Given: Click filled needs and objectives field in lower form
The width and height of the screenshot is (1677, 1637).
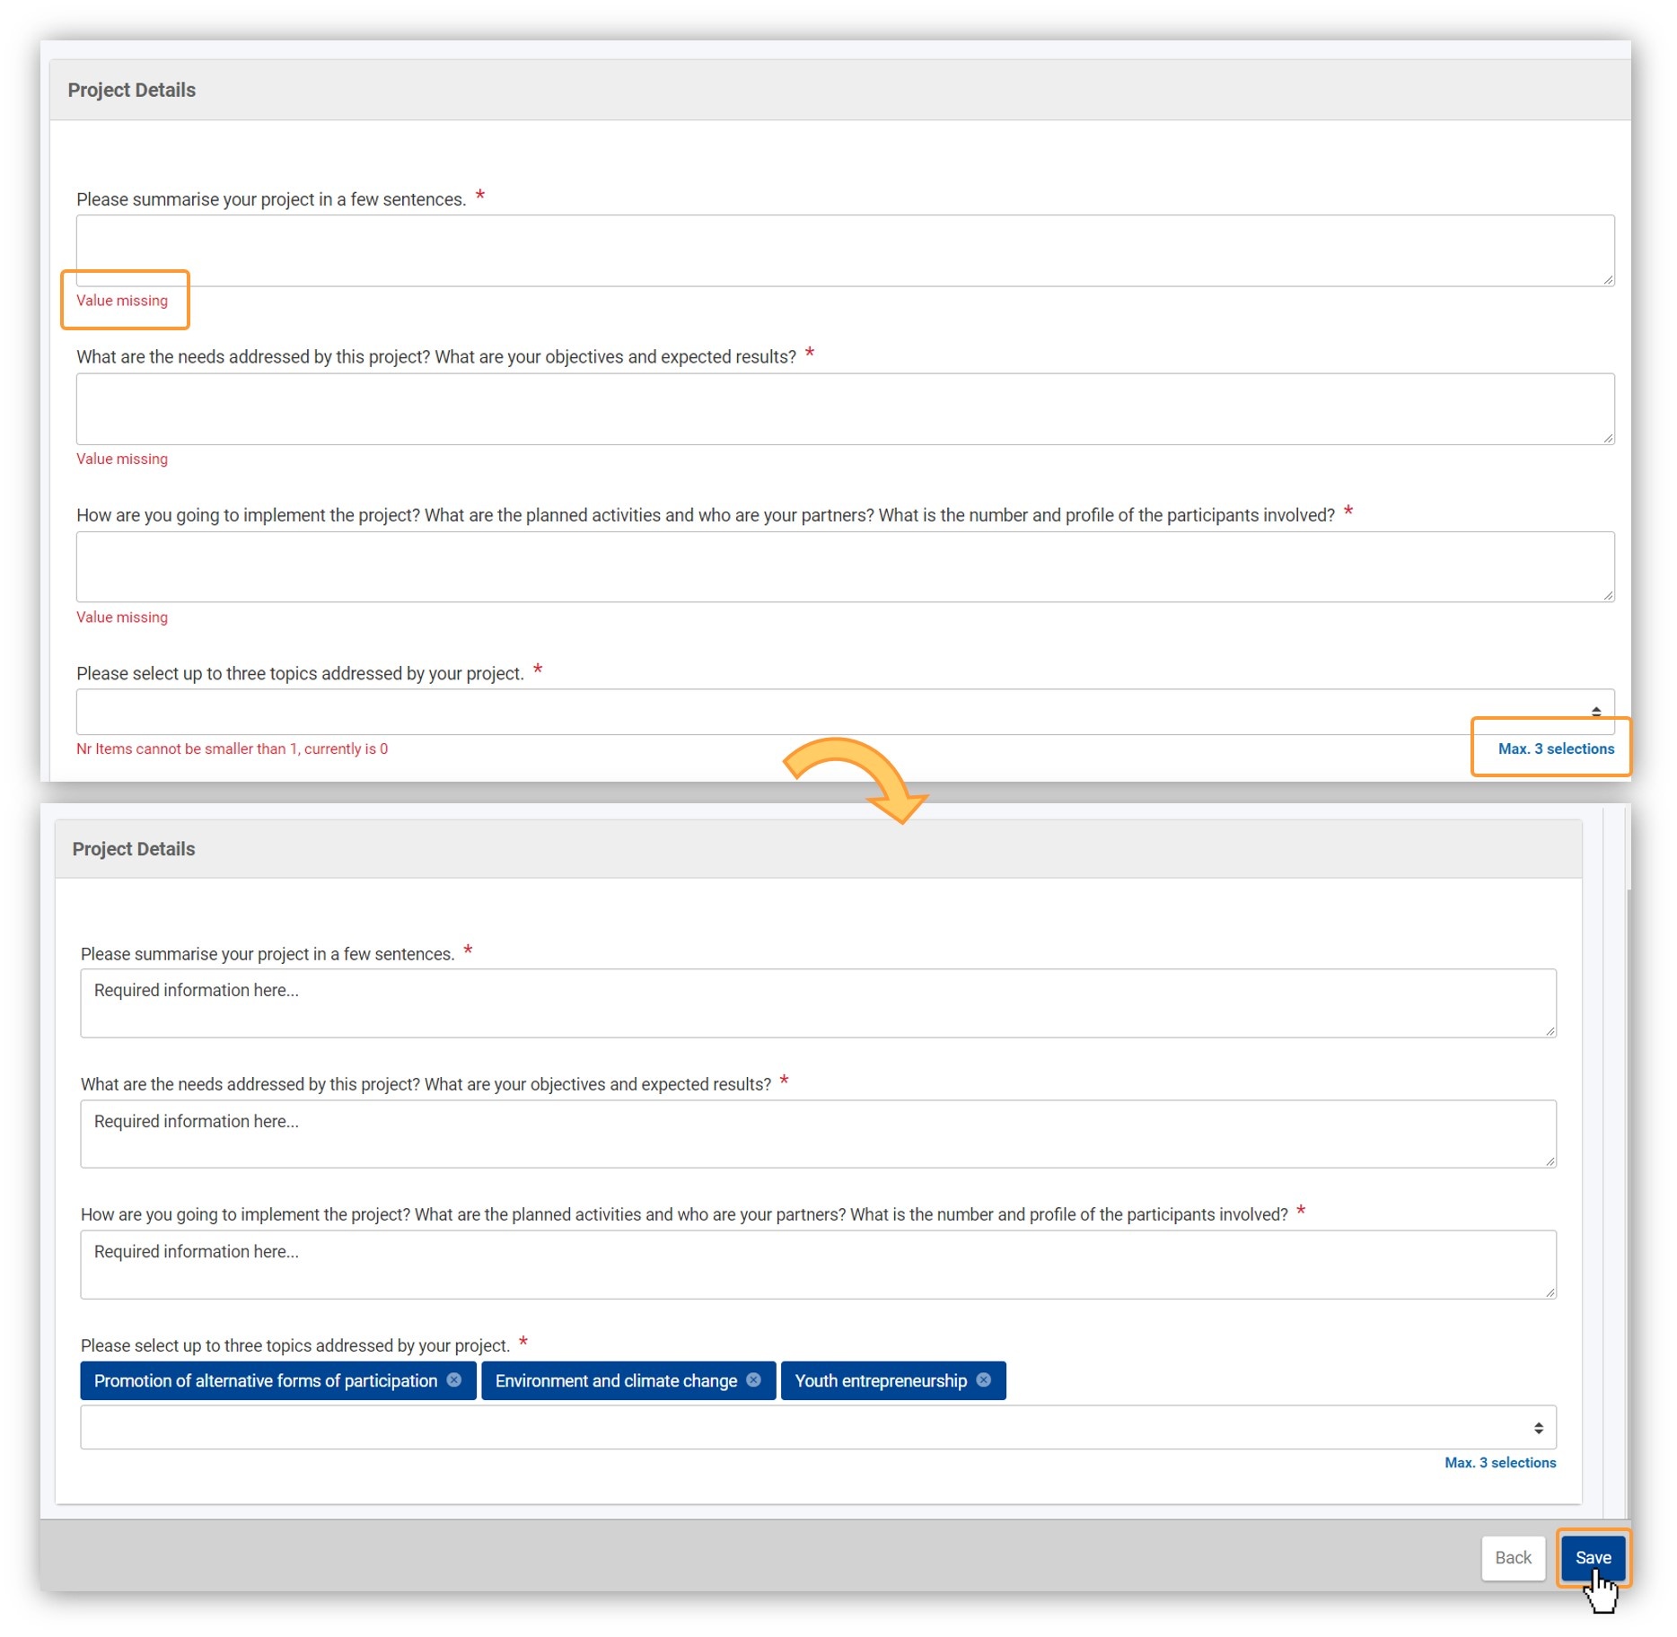Looking at the screenshot, I should [x=818, y=1134].
